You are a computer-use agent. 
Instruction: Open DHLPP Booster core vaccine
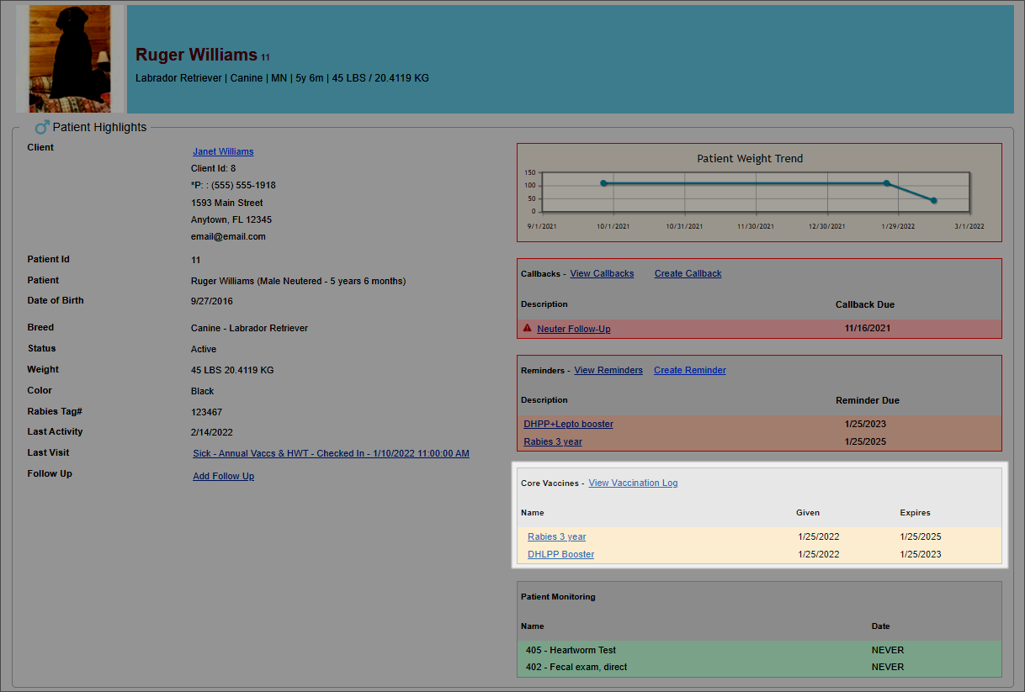560,554
